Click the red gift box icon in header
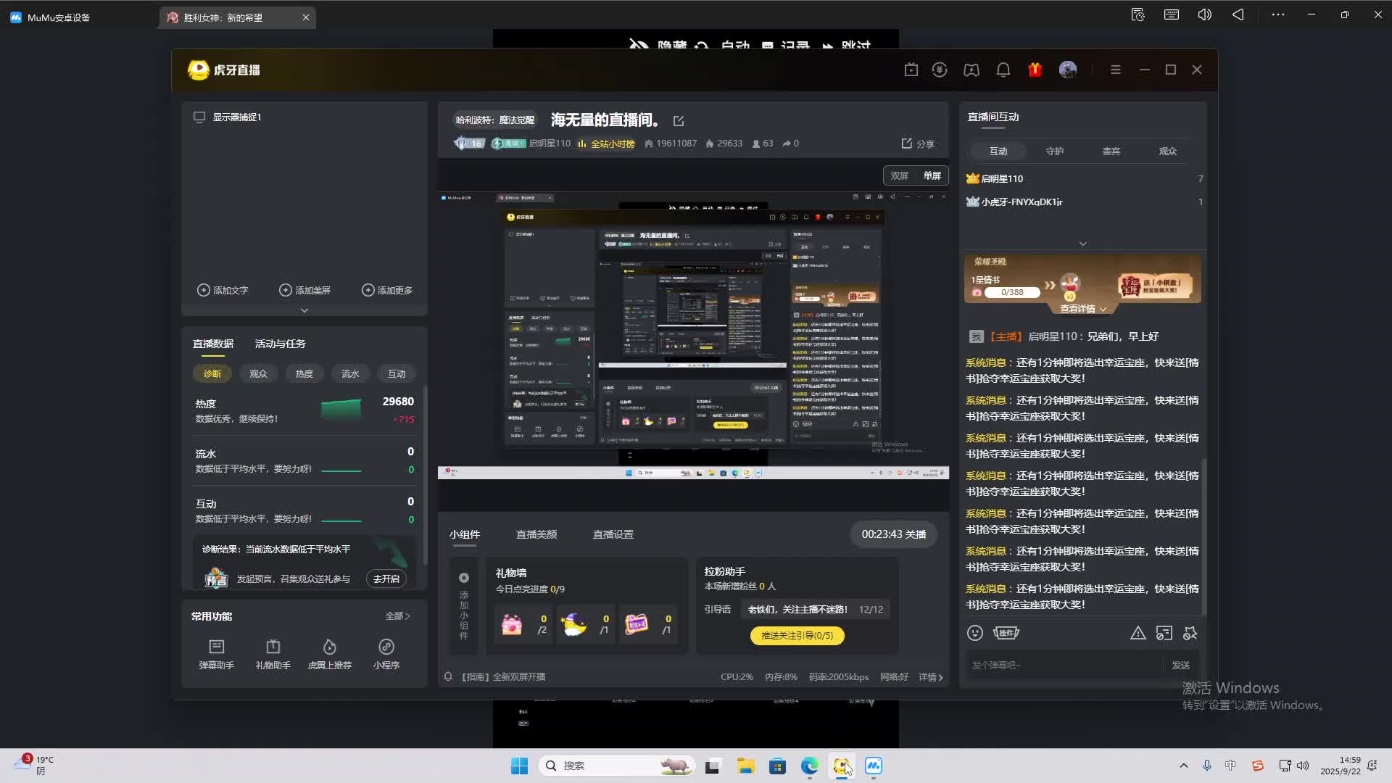 (1035, 70)
